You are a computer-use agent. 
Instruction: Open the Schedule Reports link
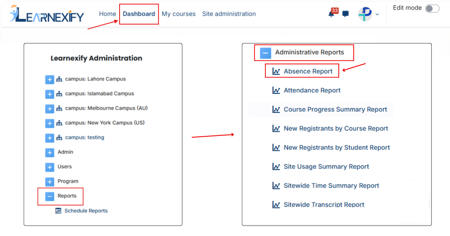[x=86, y=211]
